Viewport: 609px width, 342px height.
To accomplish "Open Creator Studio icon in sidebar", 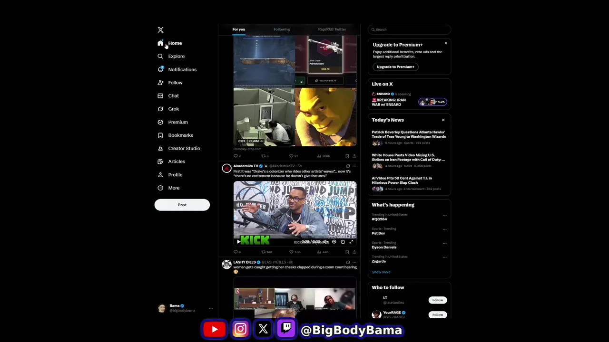I will click(x=160, y=148).
